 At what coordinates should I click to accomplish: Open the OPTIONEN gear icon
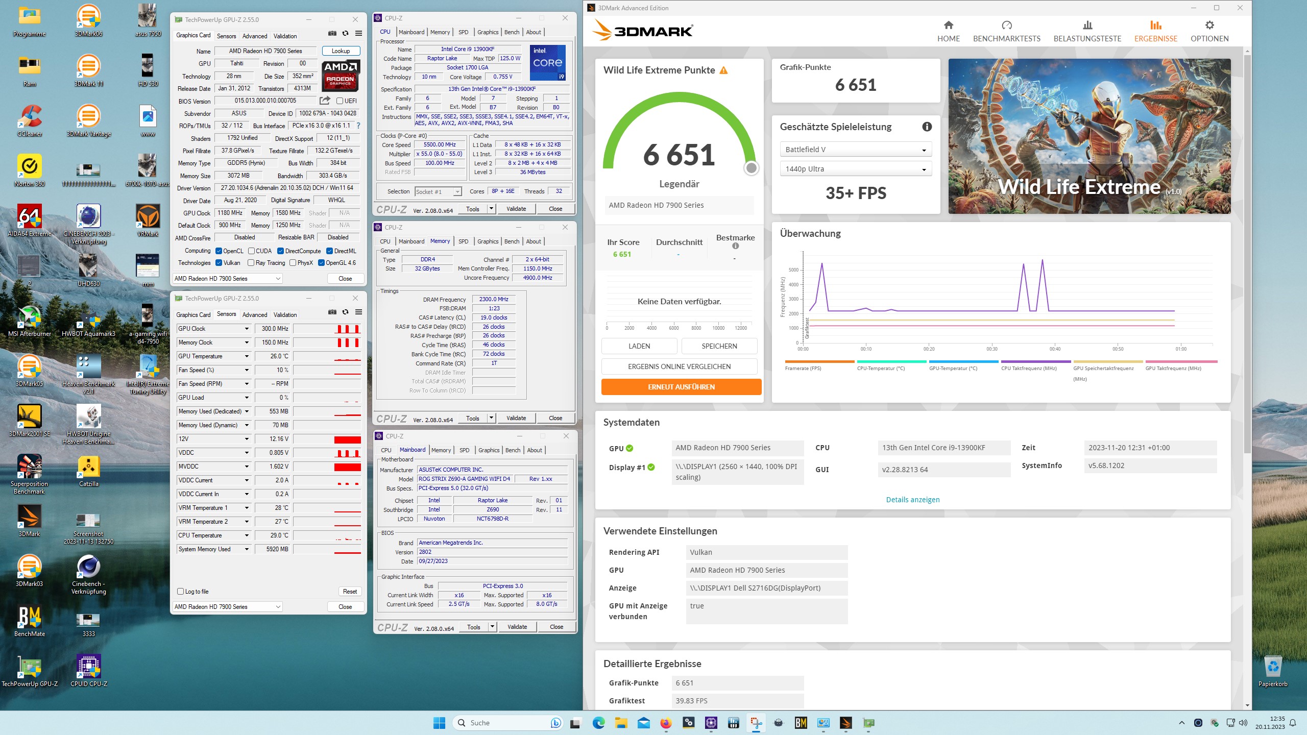(1209, 25)
